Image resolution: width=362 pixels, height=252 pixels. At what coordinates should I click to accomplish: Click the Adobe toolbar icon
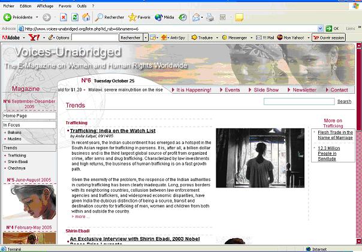pos(11,38)
